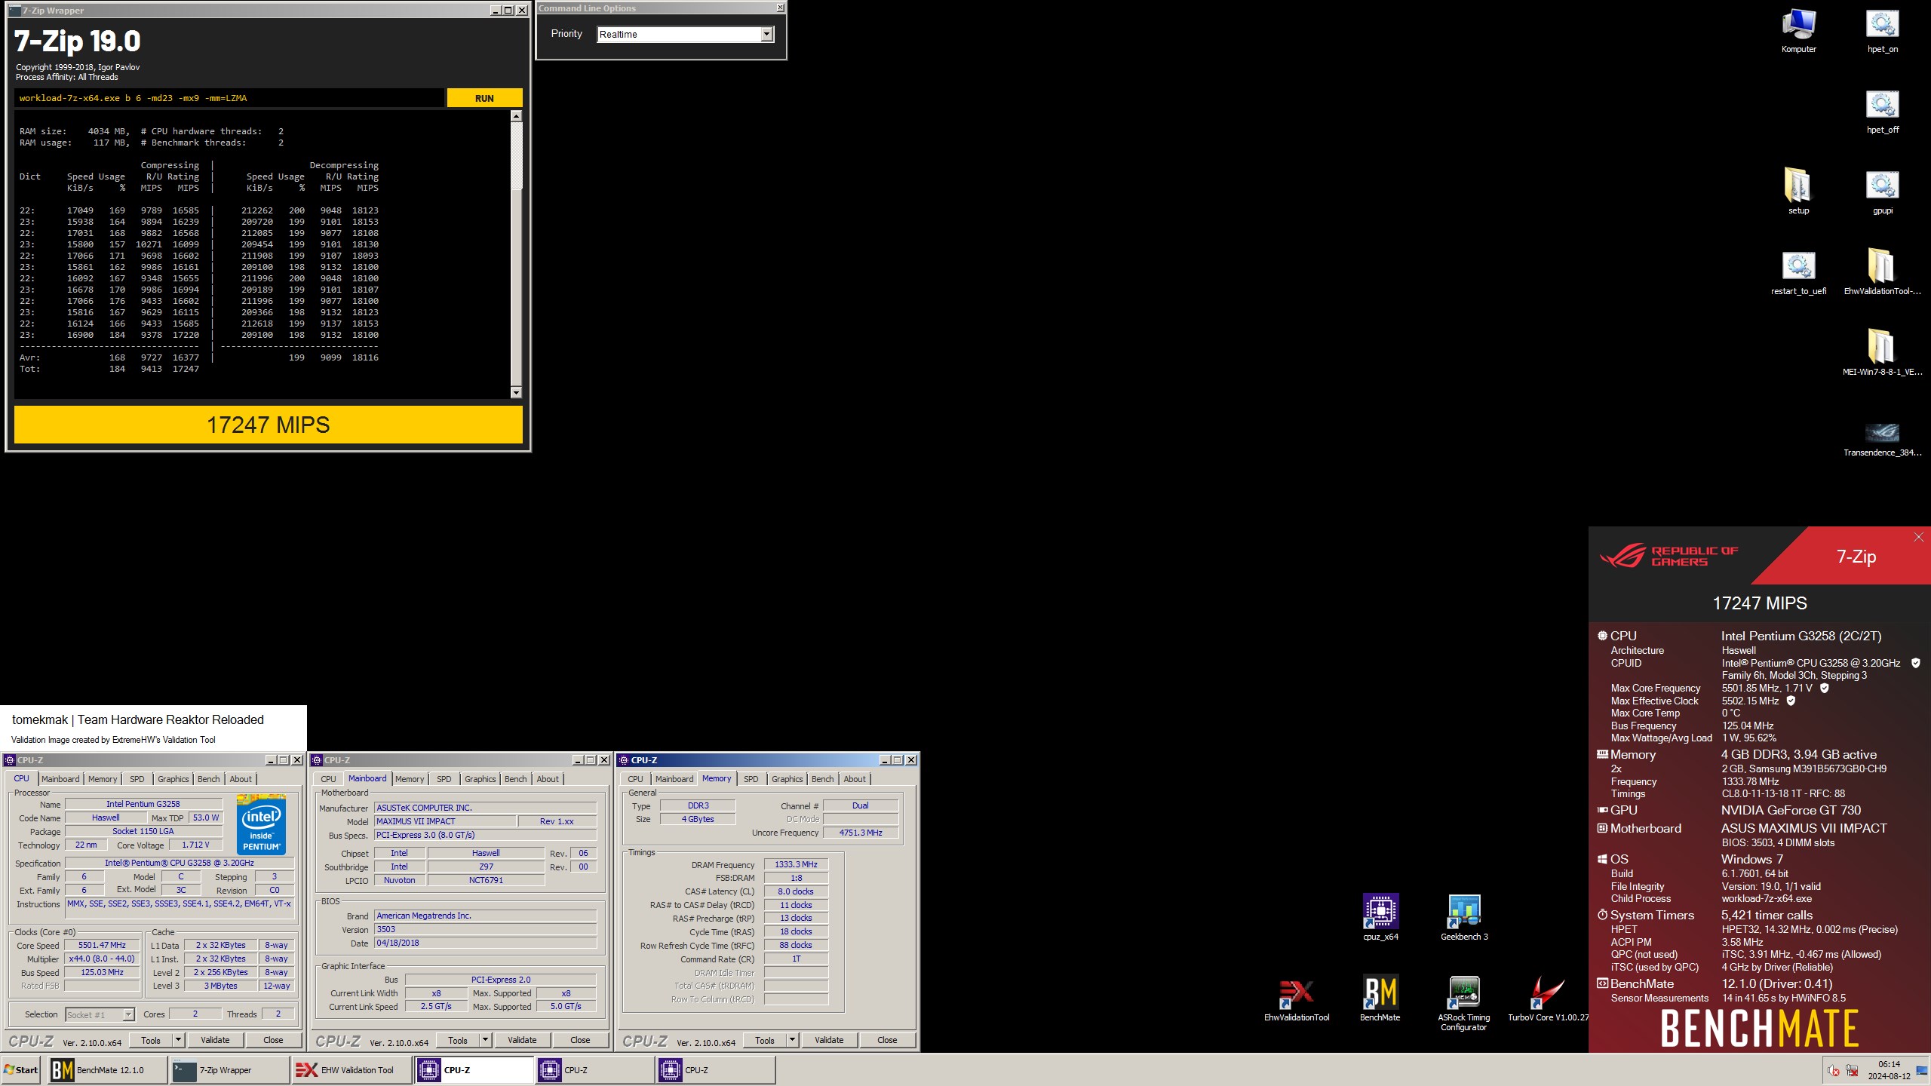The image size is (1931, 1086).
Task: Launch BenchMate desktop shortcut
Action: (x=1380, y=999)
